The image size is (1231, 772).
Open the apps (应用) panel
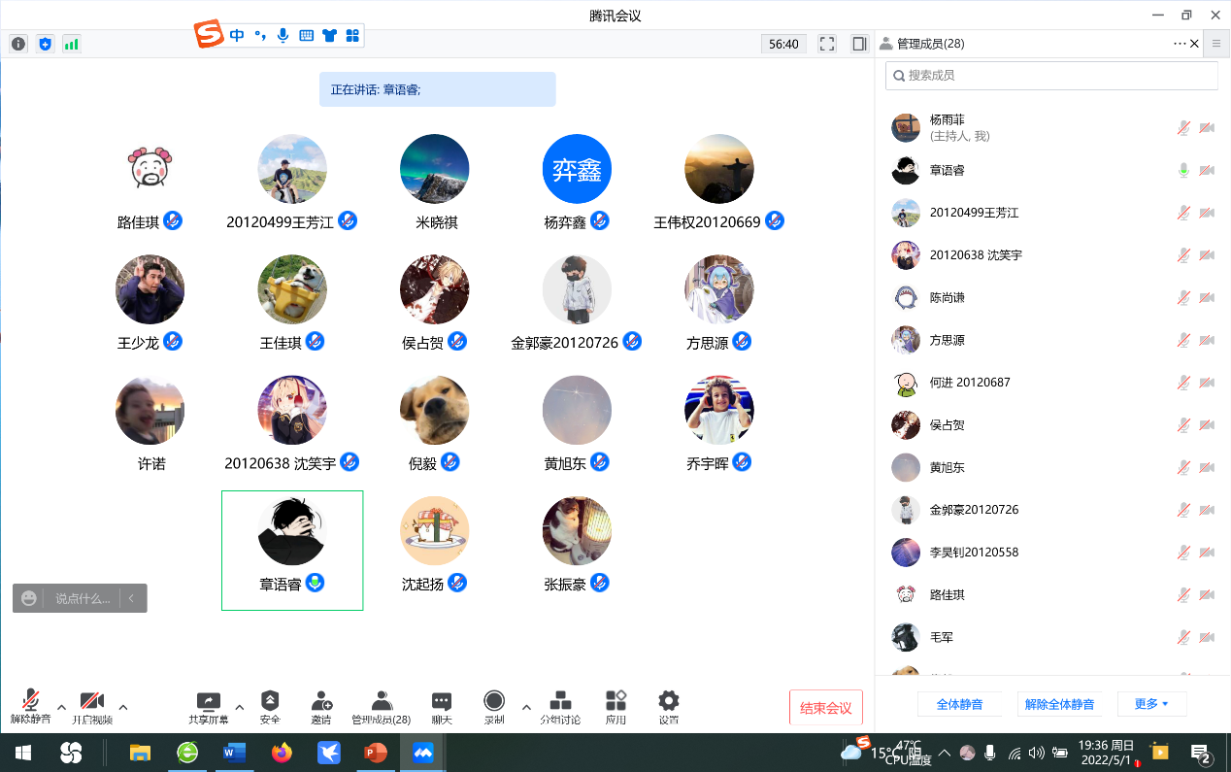[x=615, y=706]
